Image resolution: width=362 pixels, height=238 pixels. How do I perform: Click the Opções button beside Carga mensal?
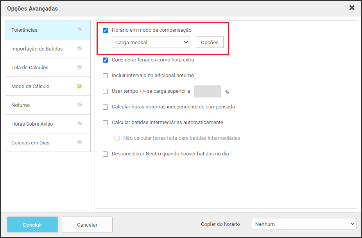(x=210, y=42)
